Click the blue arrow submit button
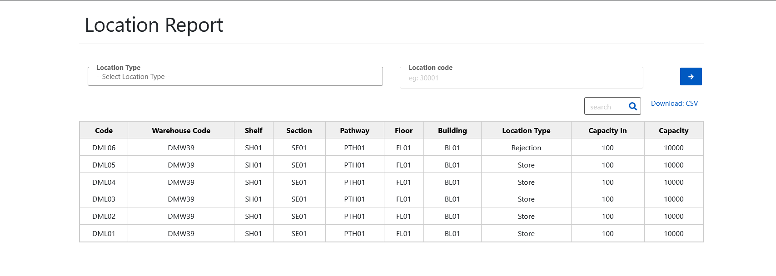The image size is (776, 276). [691, 77]
